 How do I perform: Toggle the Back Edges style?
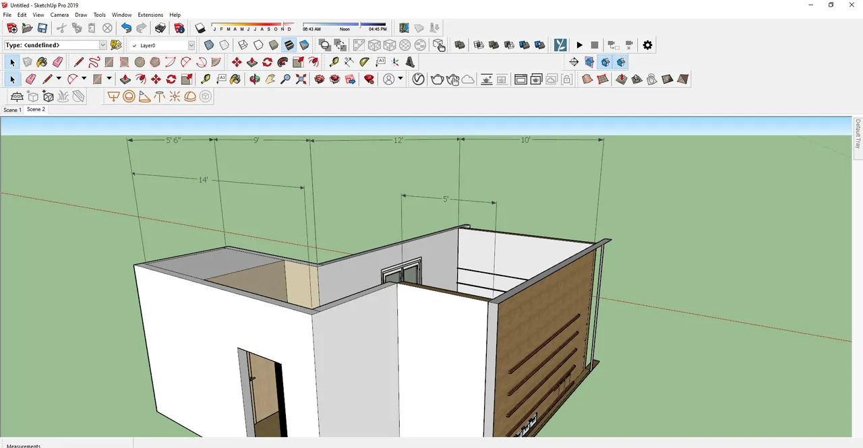pos(224,45)
